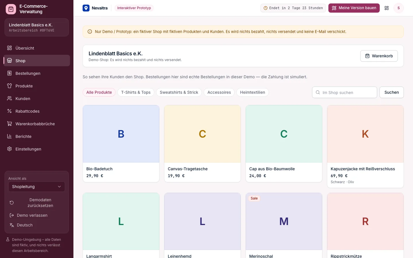Click the Bestellungen receipt icon

(x=9, y=73)
